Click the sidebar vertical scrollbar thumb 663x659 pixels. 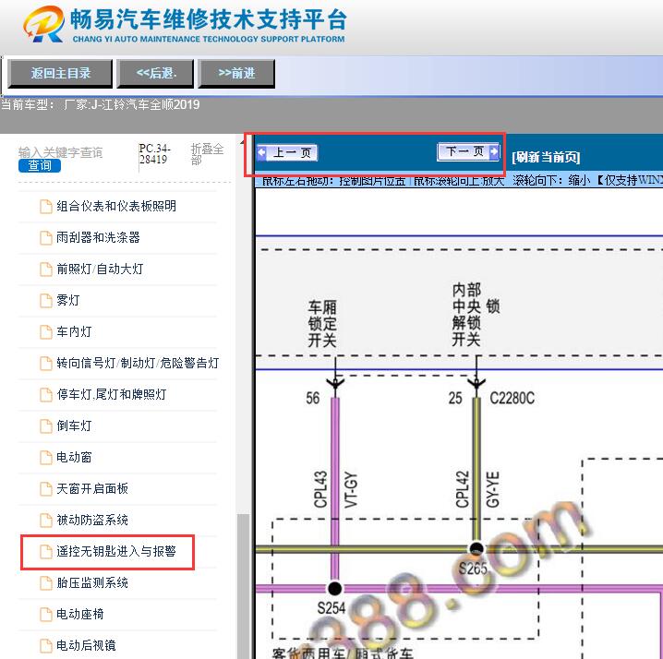click(243, 585)
